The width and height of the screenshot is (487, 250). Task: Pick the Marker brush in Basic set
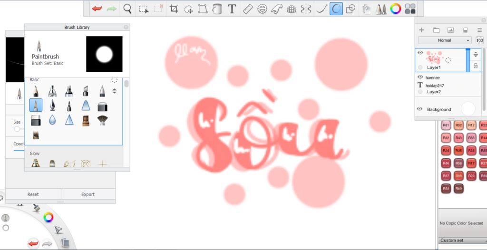click(69, 91)
